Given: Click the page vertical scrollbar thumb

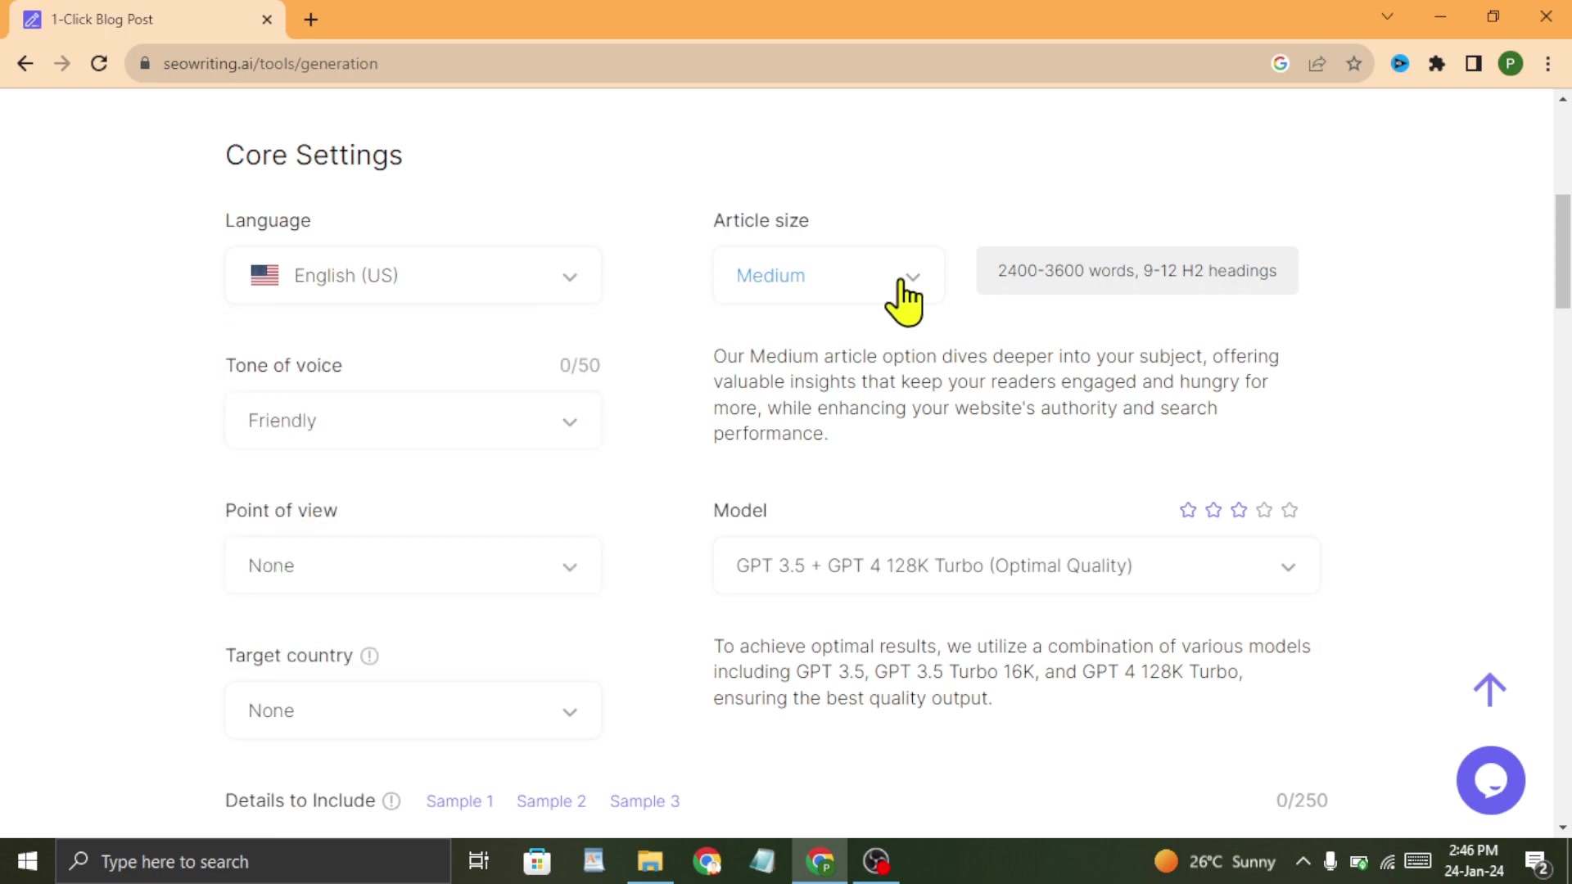Looking at the screenshot, I should coord(1562,251).
